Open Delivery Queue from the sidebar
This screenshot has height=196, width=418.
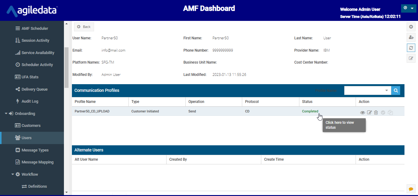pos(34,89)
